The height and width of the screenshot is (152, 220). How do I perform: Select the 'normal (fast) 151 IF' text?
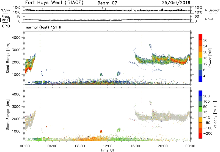click(x=44, y=27)
